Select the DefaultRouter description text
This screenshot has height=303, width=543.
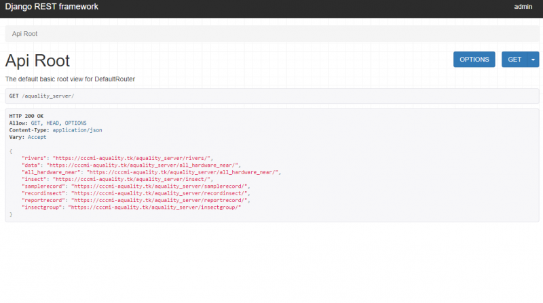(x=70, y=79)
